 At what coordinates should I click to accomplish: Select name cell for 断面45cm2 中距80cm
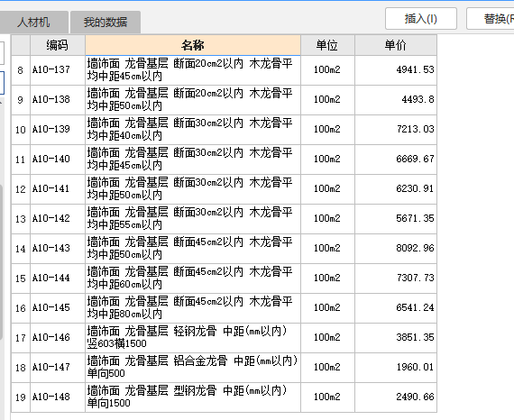coord(193,308)
